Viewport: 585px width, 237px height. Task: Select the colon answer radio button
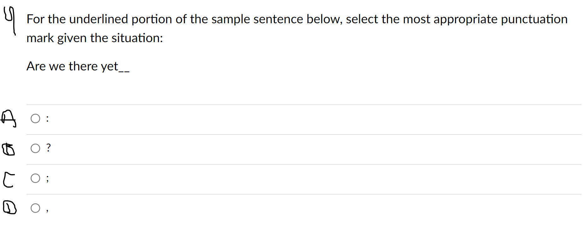click(36, 119)
